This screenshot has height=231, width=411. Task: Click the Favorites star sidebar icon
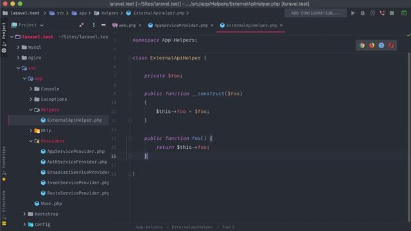[x=4, y=180]
